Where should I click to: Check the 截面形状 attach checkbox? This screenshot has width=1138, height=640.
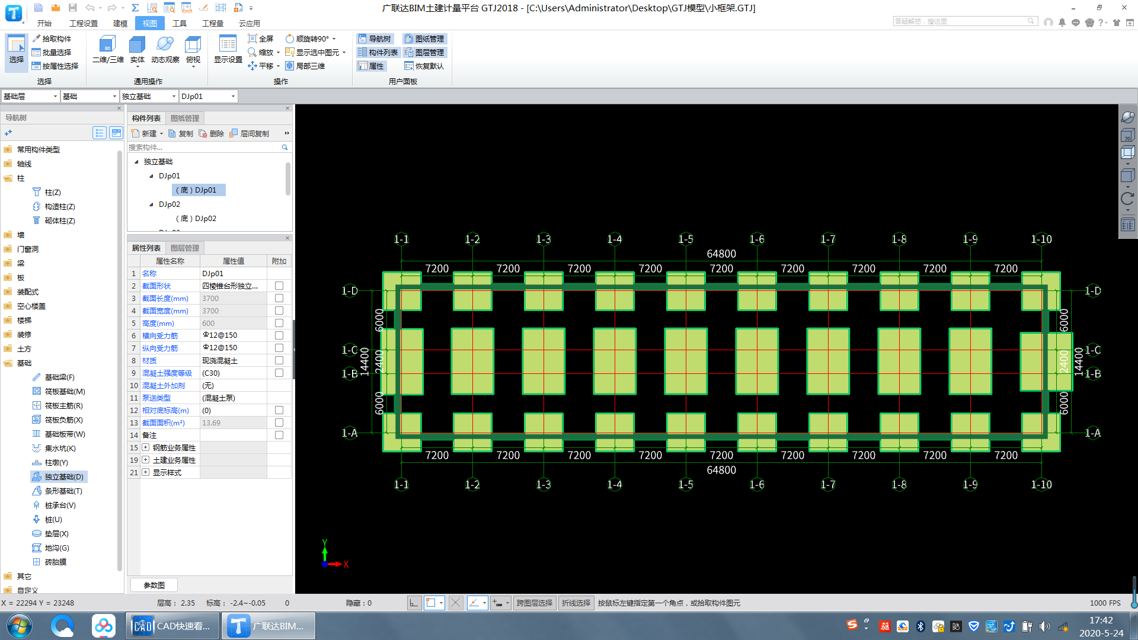(x=279, y=286)
